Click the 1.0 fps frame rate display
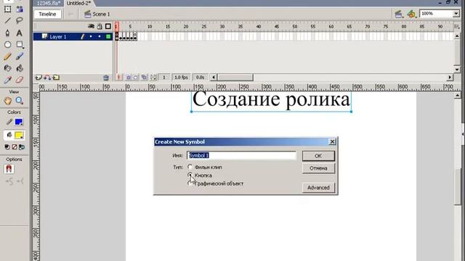The width and height of the screenshot is (465, 261). click(181, 78)
